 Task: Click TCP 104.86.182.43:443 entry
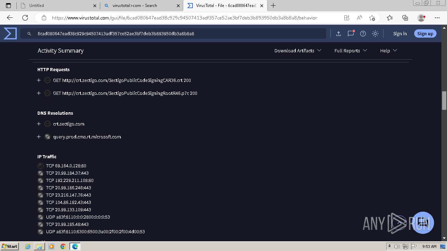(68, 203)
